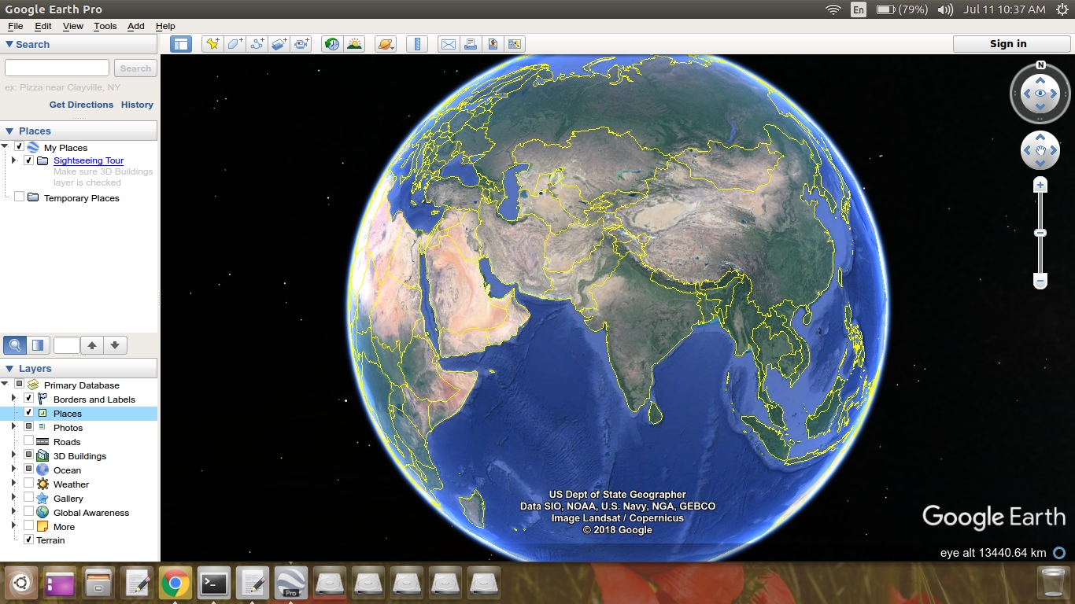Start recording a tour
1075x604 pixels.
[301, 44]
